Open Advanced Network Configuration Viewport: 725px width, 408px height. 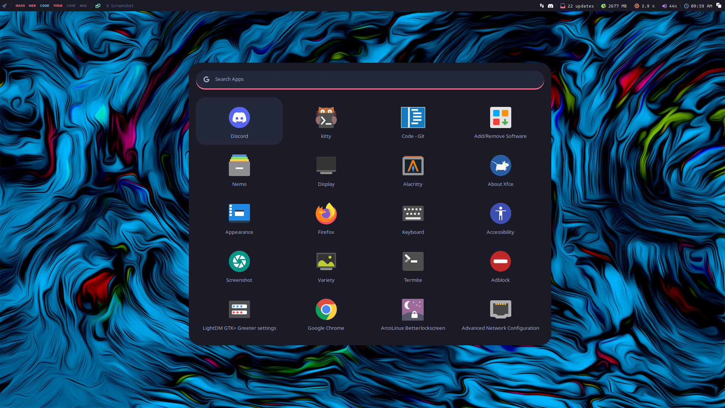500,313
